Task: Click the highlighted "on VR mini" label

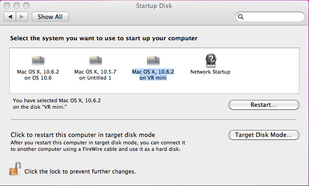Action: tap(153, 78)
